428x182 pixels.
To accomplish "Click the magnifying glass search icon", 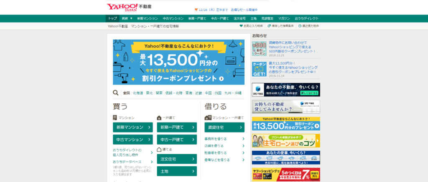I will (116, 93).
